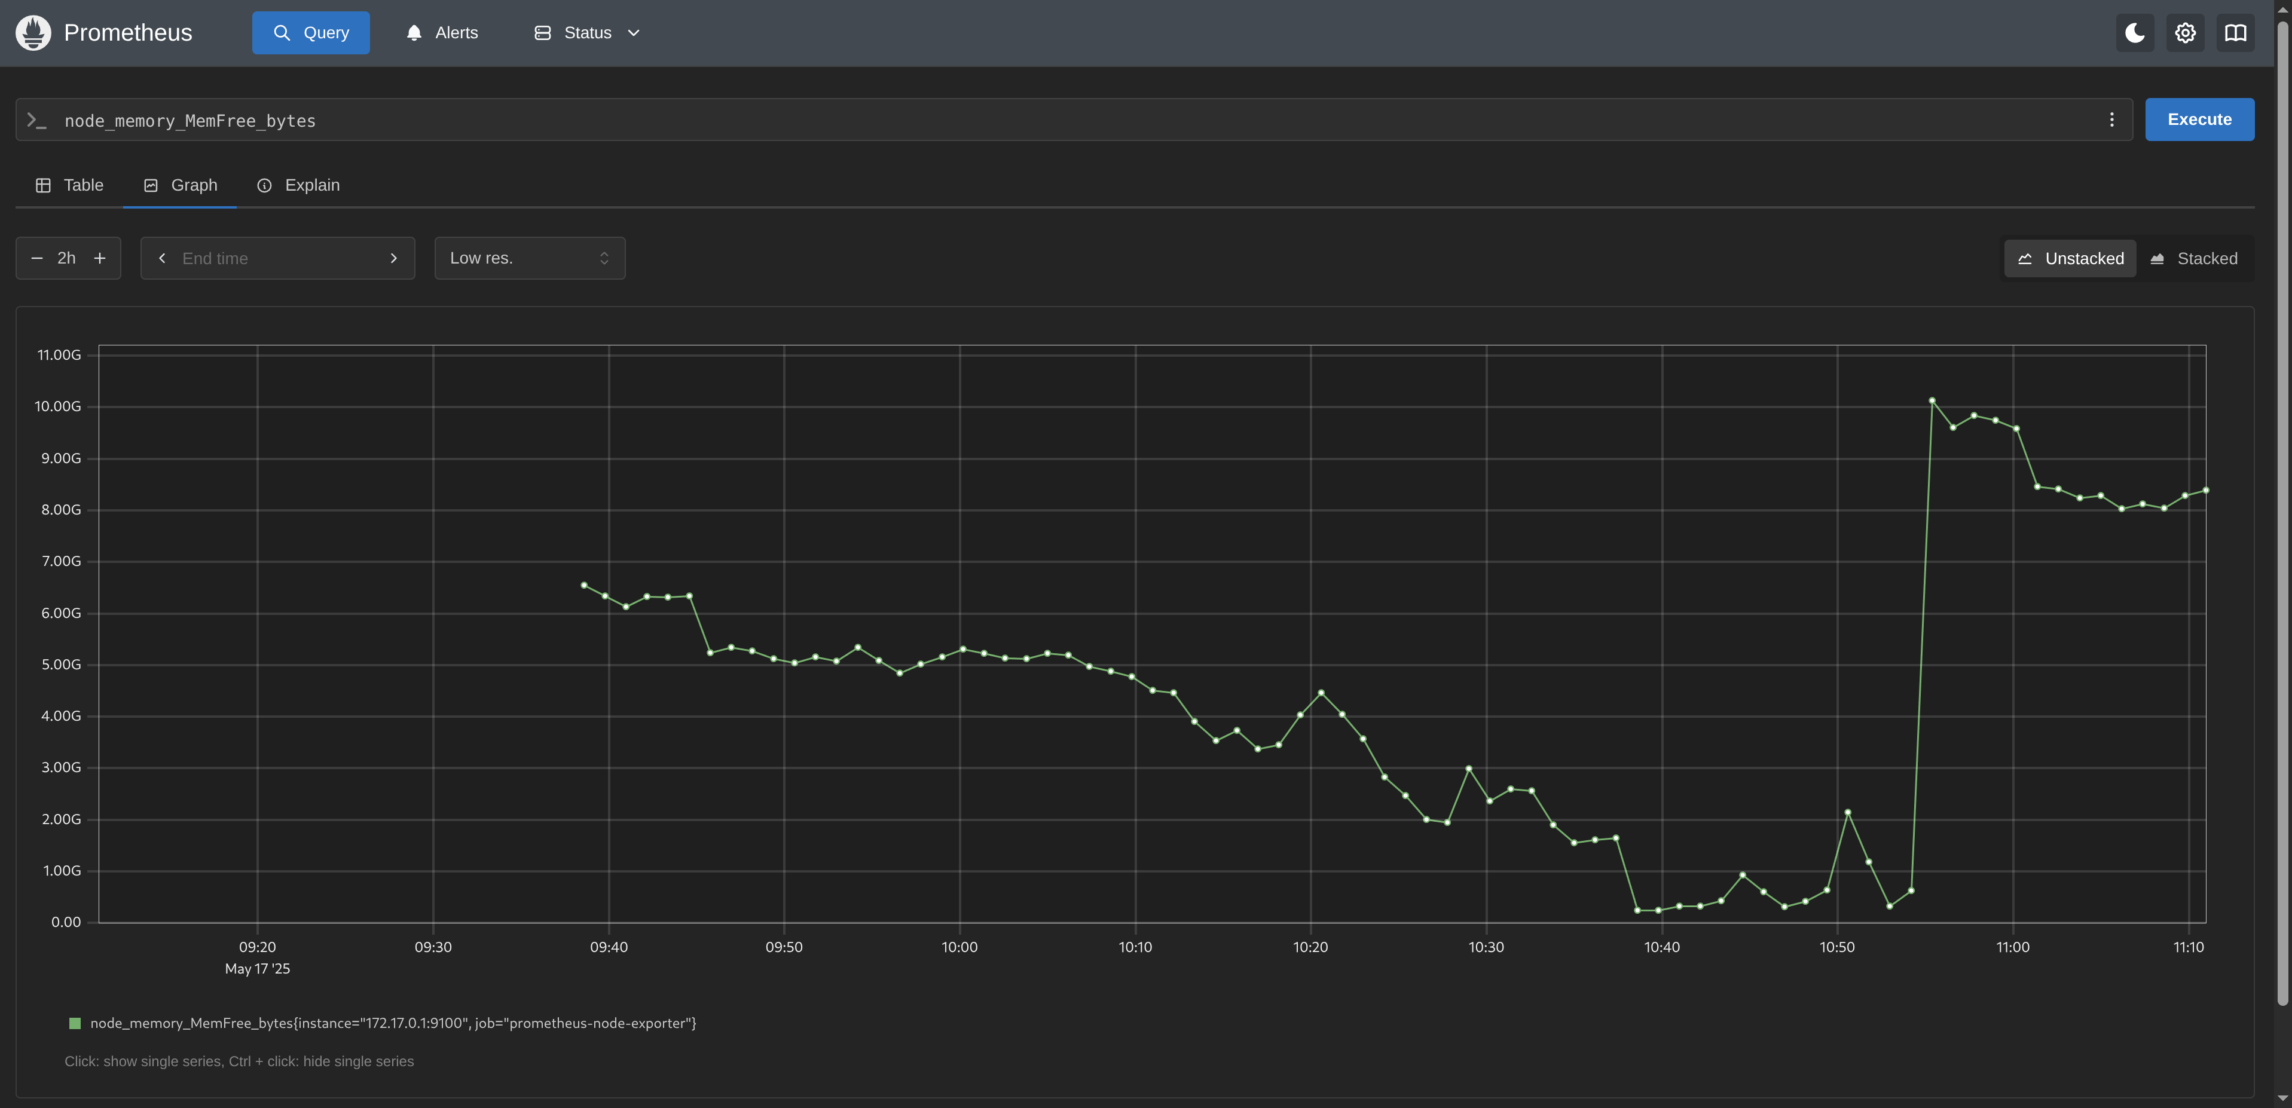Viewport: 2292px width, 1108px height.
Task: Switch chart to Stacked mode
Action: click(2194, 259)
